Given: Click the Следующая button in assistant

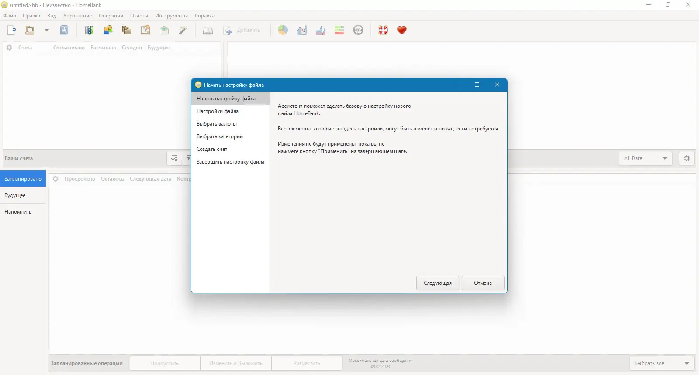Looking at the screenshot, I should (x=438, y=283).
